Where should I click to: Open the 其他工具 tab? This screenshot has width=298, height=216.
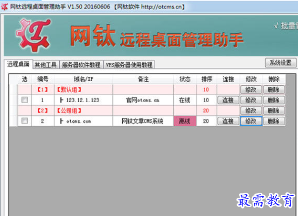46,65
